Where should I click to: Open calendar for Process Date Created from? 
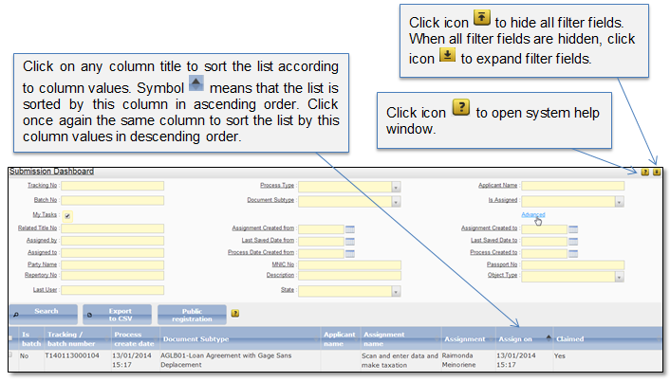349,253
